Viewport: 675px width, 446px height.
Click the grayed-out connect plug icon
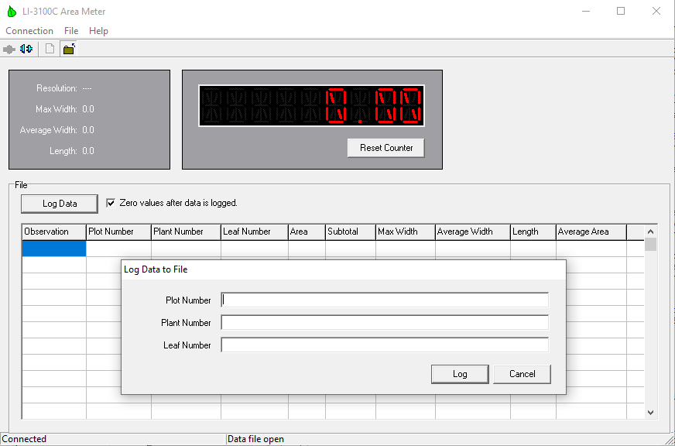point(9,49)
